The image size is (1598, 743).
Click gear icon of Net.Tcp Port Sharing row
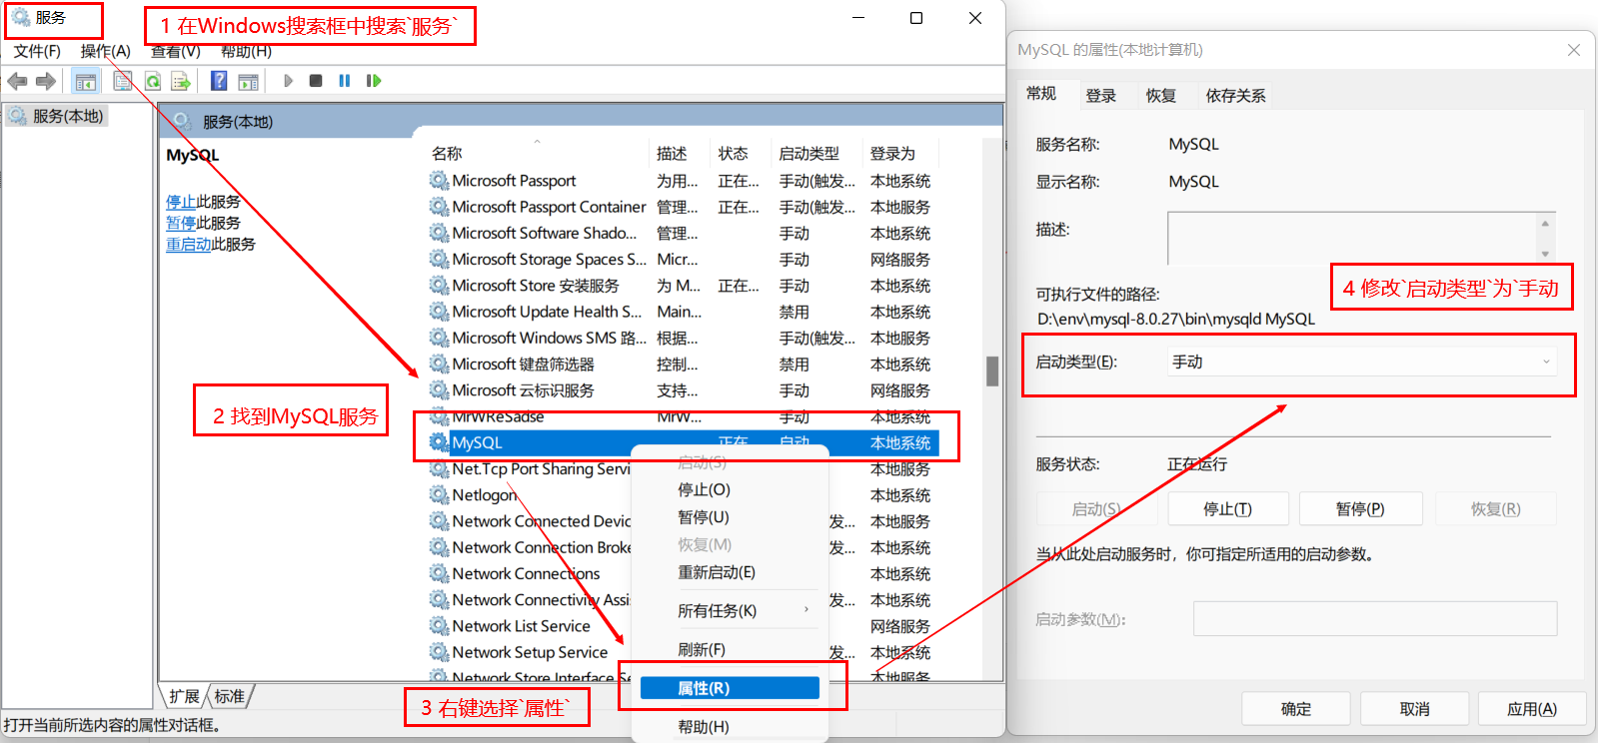(x=439, y=468)
